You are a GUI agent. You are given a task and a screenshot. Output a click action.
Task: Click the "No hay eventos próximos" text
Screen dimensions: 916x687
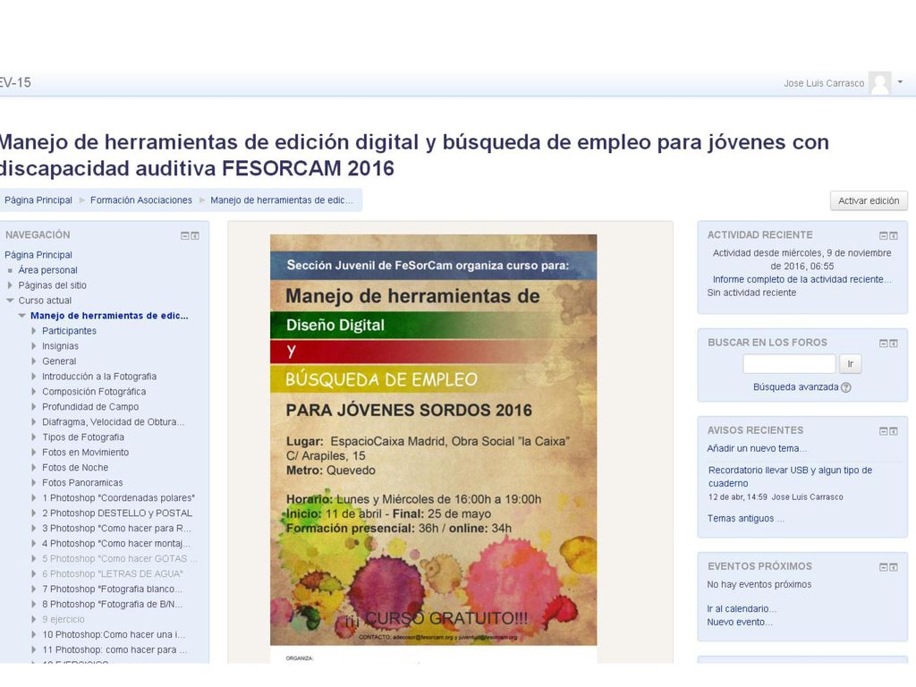[759, 584]
